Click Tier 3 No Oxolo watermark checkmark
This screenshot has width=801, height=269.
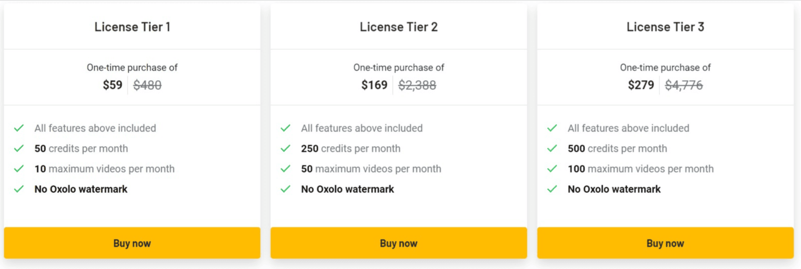coord(552,189)
